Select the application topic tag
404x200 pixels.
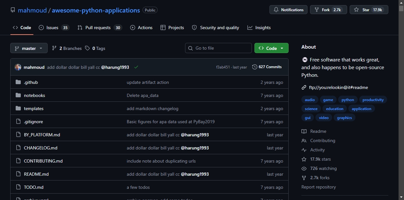361,109
